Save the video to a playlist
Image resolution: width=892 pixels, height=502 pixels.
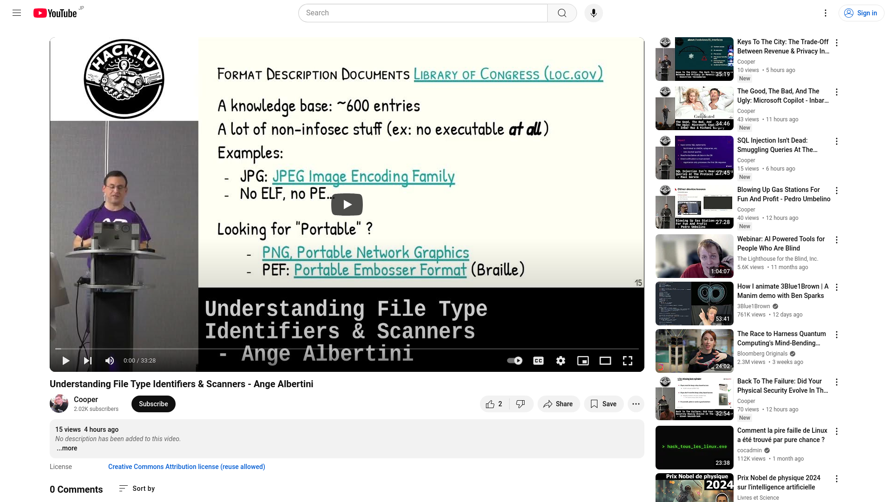(x=603, y=404)
